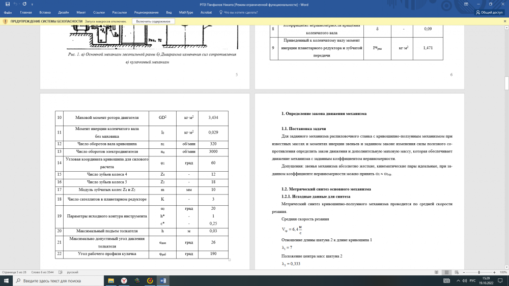Click heading '1.2. Метрический синтез основного механизма'
This screenshot has height=286, width=509.
click(x=326, y=189)
